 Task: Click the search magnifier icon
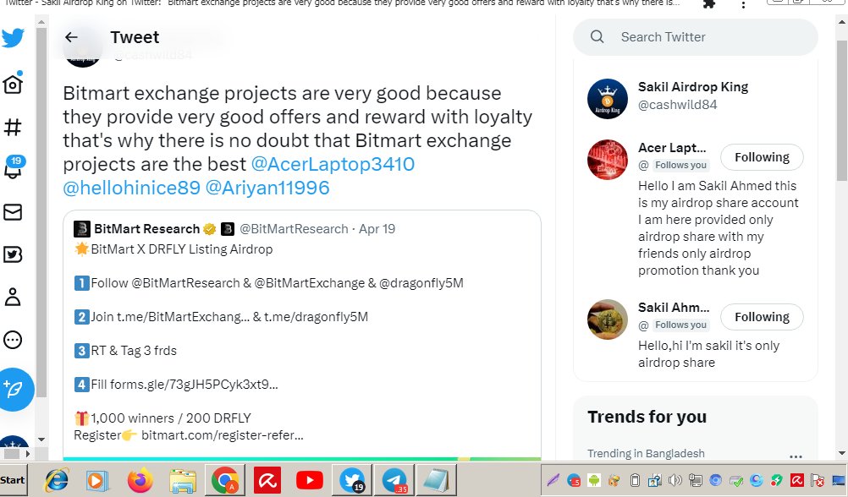point(597,36)
